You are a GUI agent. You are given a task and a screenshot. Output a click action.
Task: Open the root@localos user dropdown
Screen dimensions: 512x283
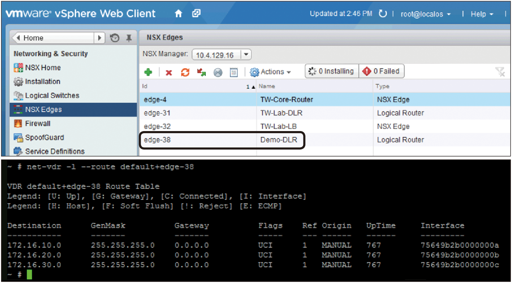pos(426,14)
